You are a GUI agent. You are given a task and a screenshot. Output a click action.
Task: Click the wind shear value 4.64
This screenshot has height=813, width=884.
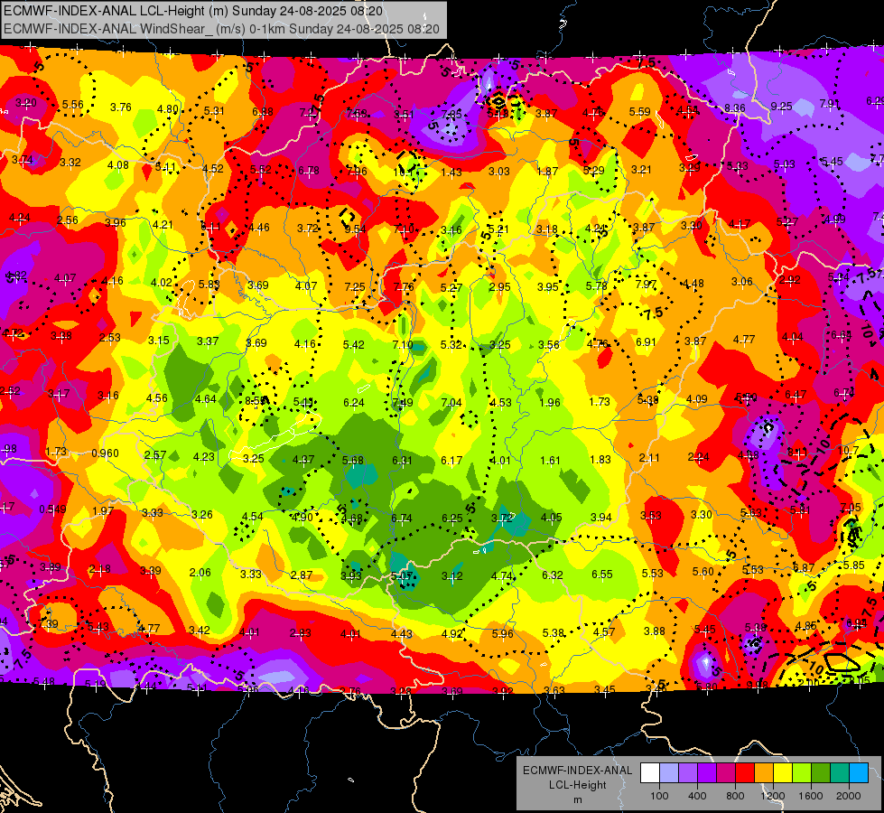[x=205, y=399]
